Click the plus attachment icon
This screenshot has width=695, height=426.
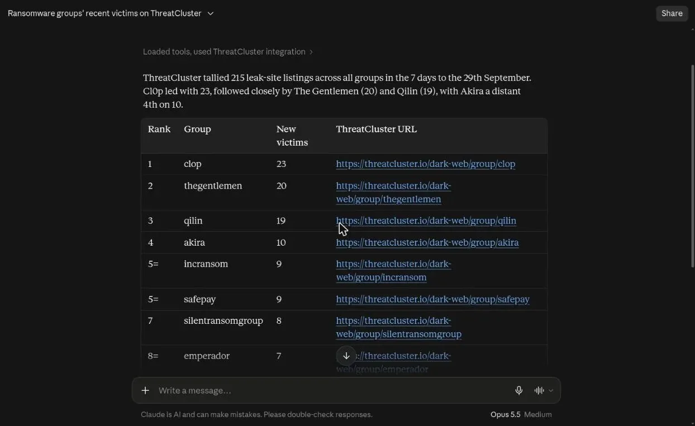pyautogui.click(x=145, y=390)
